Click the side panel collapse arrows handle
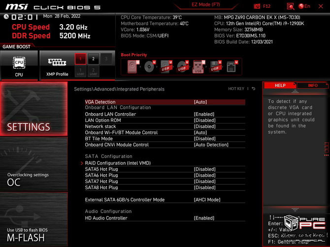The height and width of the screenshot is (247, 330). tap(327, 149)
